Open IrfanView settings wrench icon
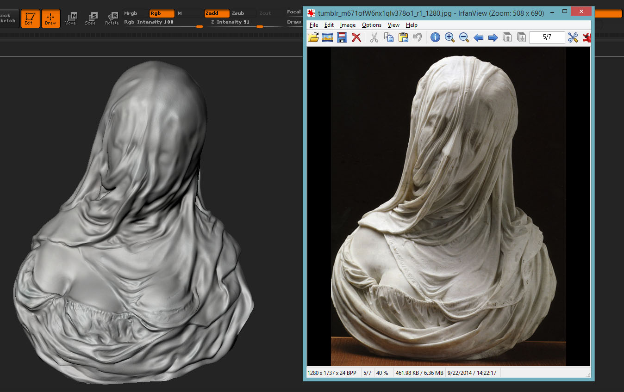The height and width of the screenshot is (392, 624). pyautogui.click(x=573, y=38)
